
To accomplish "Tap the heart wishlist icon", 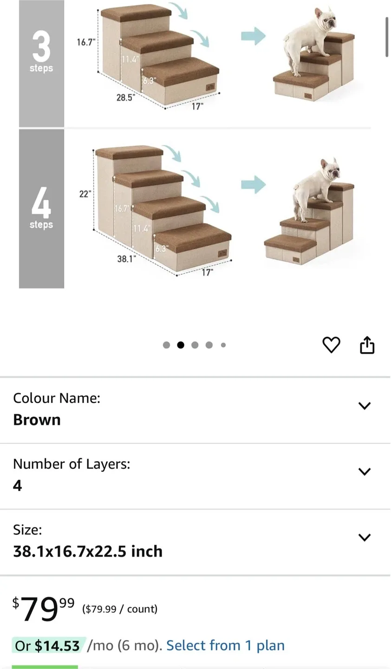I will [x=331, y=345].
